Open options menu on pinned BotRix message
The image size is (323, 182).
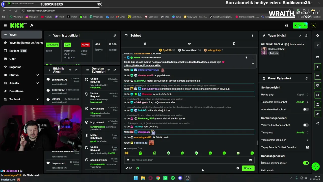pos(253,58)
